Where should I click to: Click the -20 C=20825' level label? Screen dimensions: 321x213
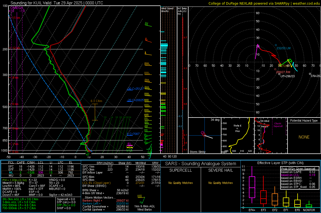(135, 100)
